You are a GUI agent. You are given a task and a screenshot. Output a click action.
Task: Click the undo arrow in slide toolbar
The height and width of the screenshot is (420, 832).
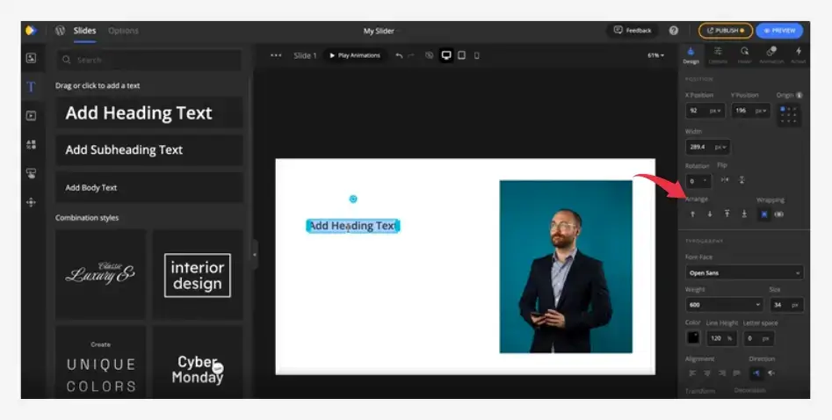(399, 55)
